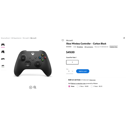Screen dimensions: 126x126
Task: Go to Shop by Brand breadcrumb
Action: 5,38
